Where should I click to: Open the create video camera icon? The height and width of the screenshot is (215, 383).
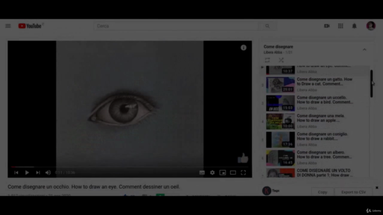point(327,26)
